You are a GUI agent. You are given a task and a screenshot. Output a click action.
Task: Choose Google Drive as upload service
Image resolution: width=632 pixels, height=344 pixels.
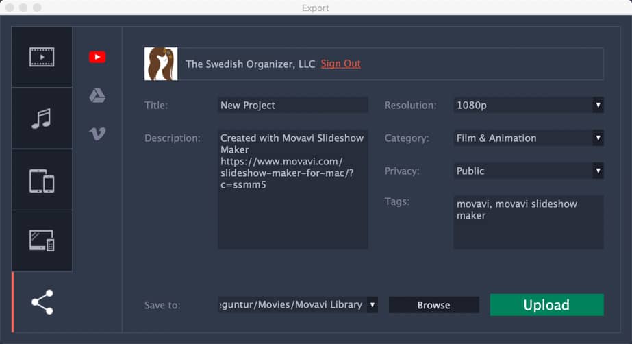97,95
